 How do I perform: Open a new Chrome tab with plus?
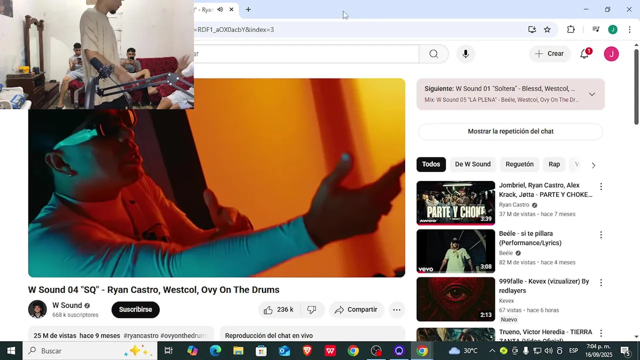248,9
